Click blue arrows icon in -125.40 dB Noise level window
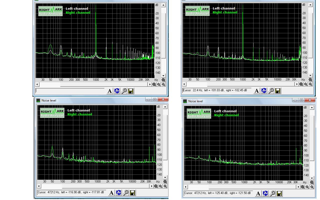 (265, 193)
